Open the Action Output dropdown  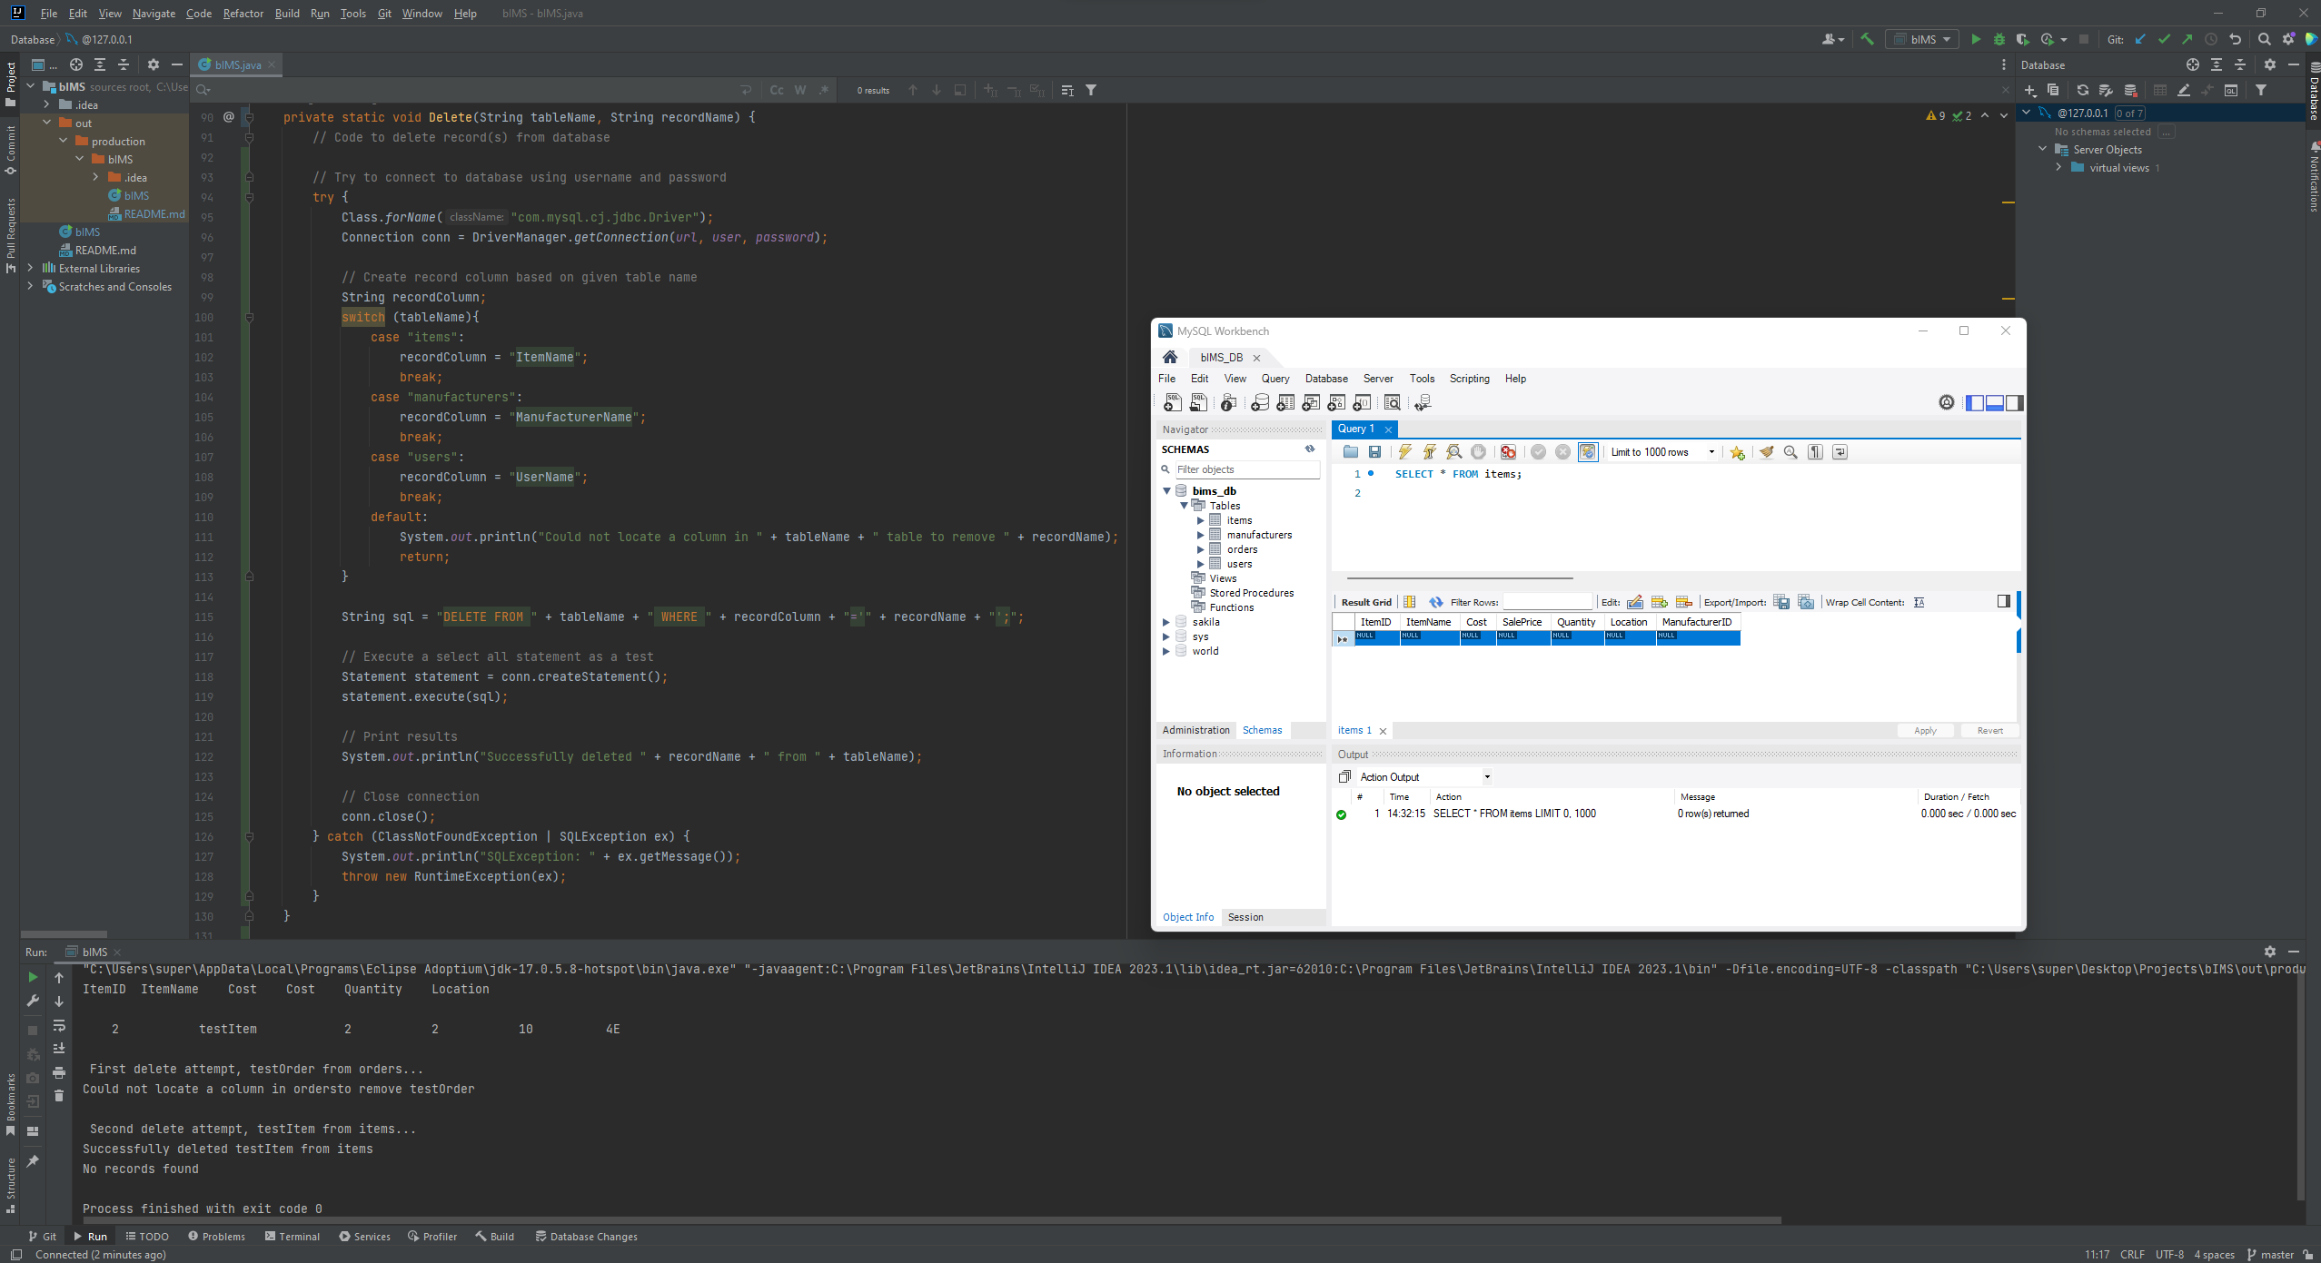pos(1487,776)
